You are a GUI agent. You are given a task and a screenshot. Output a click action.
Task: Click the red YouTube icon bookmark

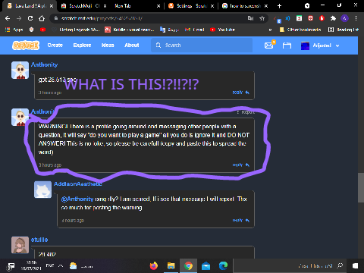click(x=42, y=30)
